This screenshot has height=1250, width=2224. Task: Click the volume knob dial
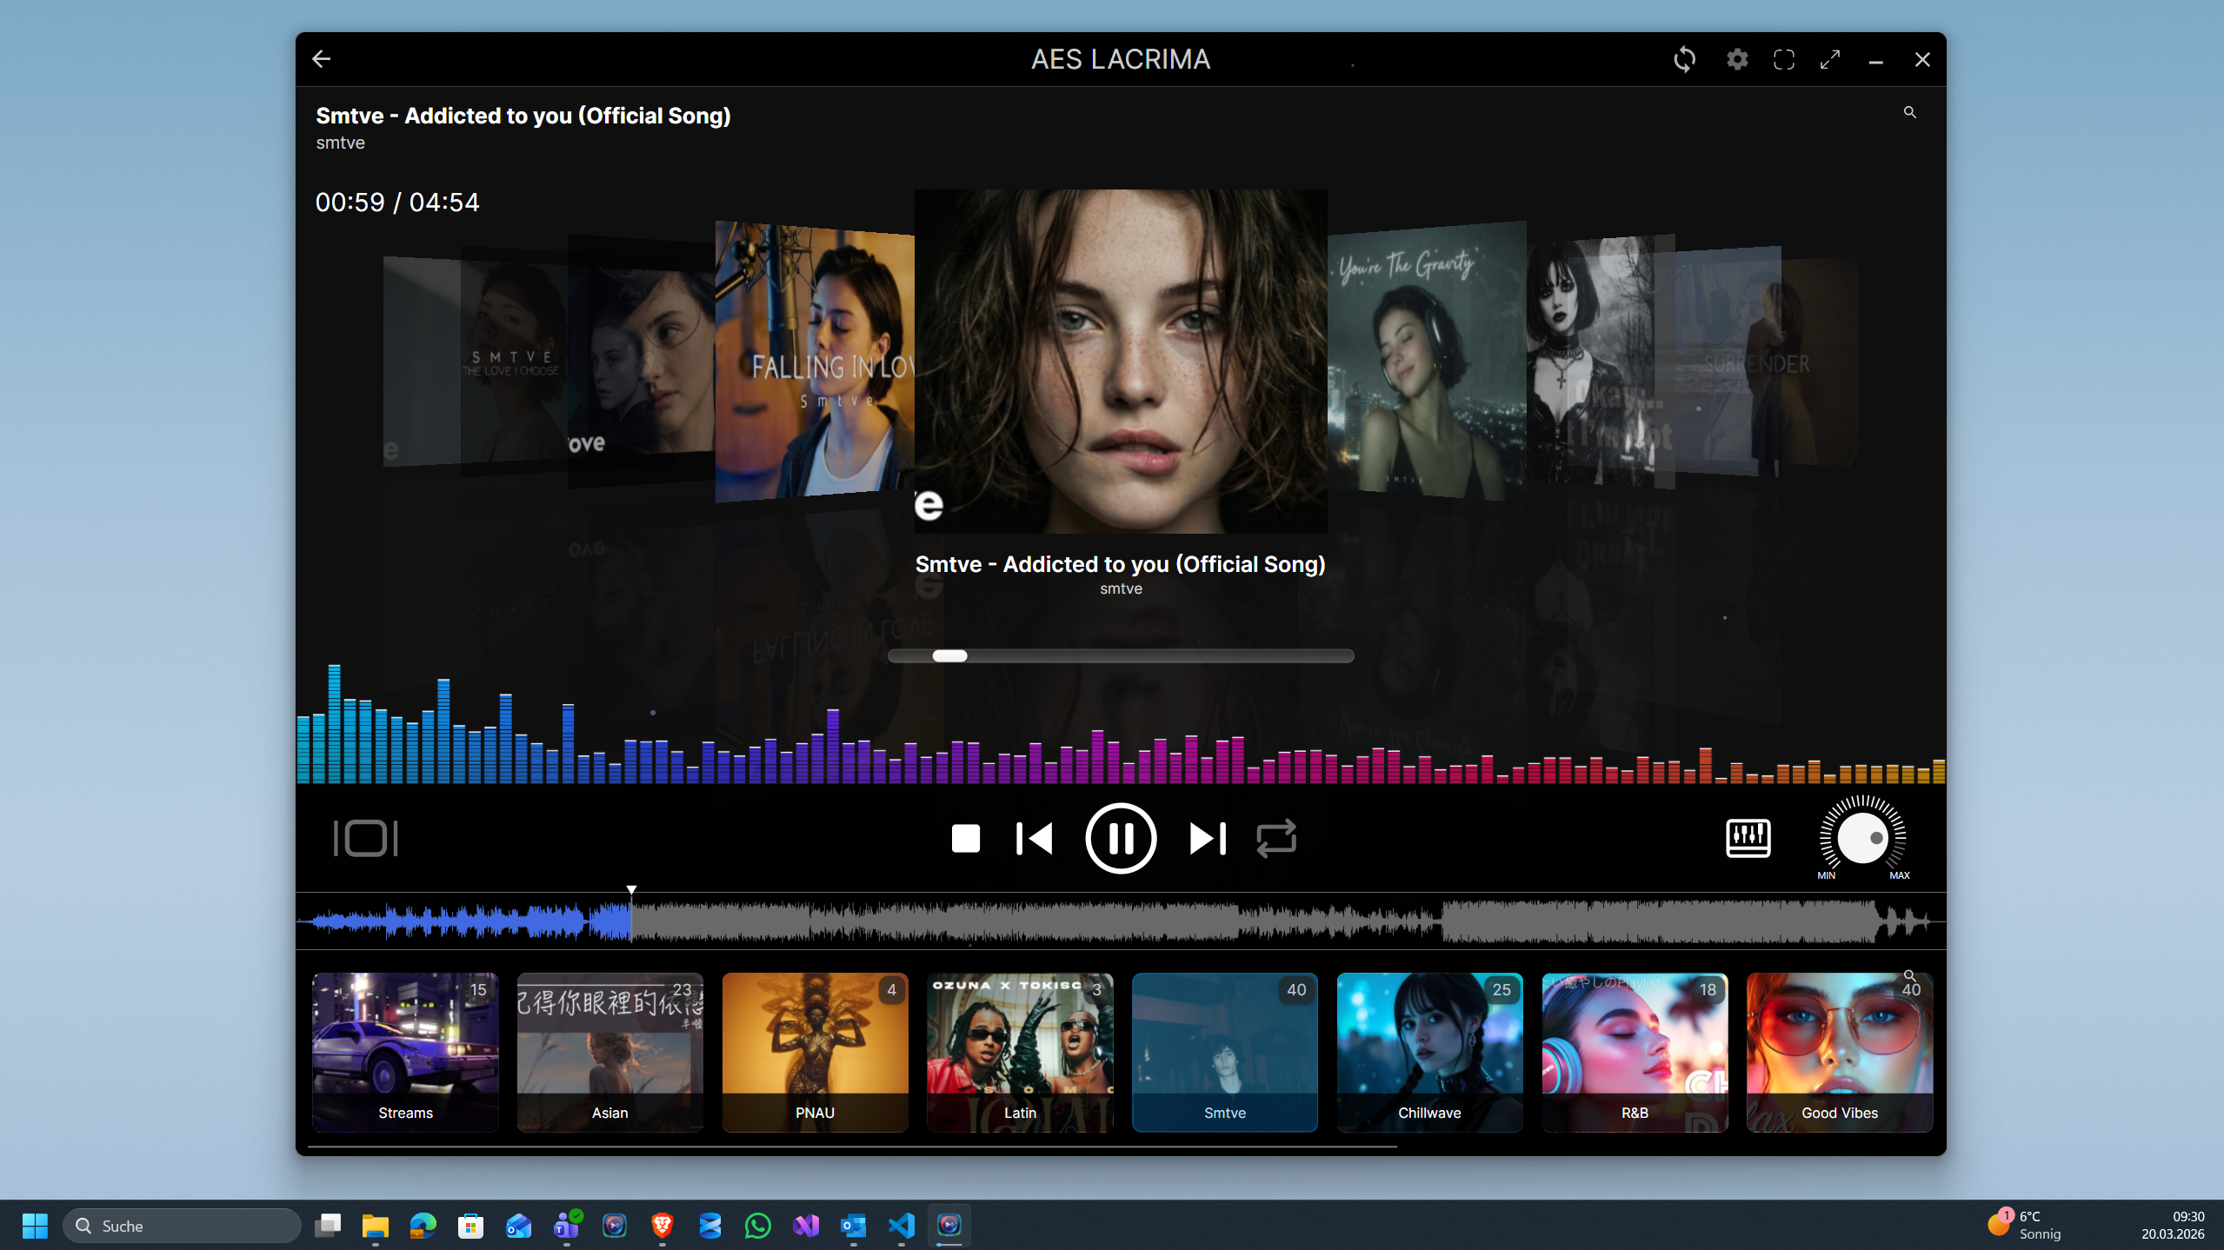tap(1862, 838)
